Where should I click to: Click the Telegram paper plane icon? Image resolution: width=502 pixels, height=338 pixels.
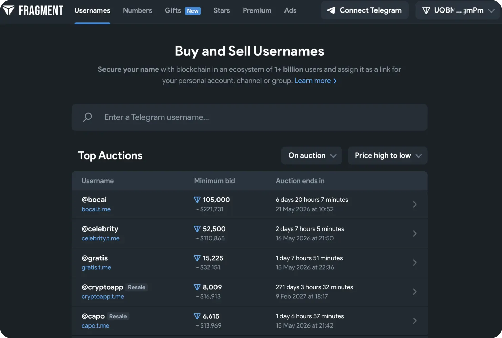tap(331, 10)
